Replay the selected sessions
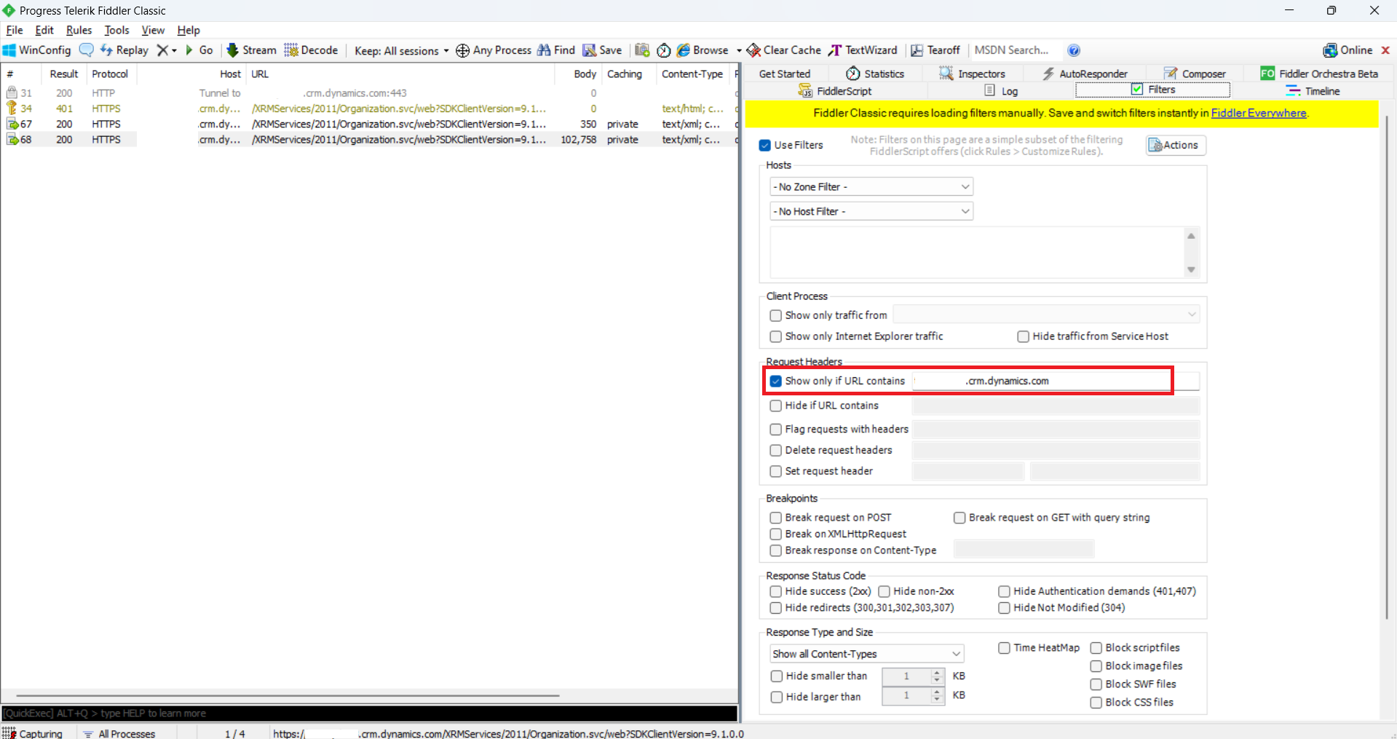The image size is (1397, 739). click(x=124, y=50)
